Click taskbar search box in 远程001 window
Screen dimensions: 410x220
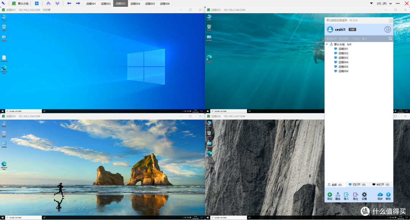coord(23,111)
